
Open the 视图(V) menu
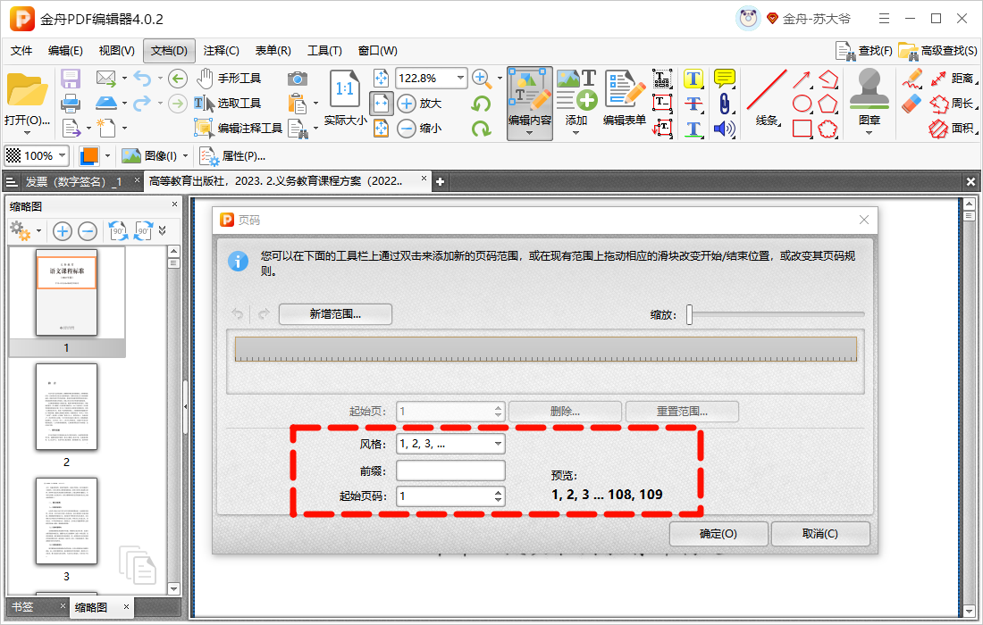click(116, 51)
